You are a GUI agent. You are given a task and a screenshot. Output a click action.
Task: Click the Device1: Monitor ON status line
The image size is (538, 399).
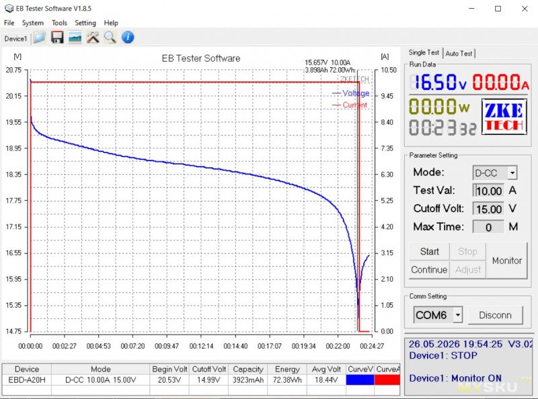pyautogui.click(x=455, y=378)
